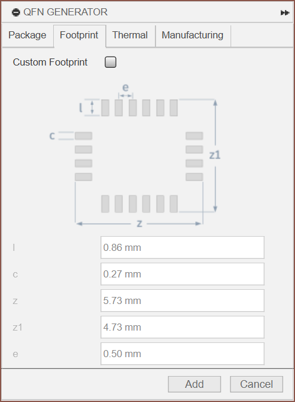Click the double-arrow expand icon
Viewport: 295px width, 402px height.
(285, 12)
